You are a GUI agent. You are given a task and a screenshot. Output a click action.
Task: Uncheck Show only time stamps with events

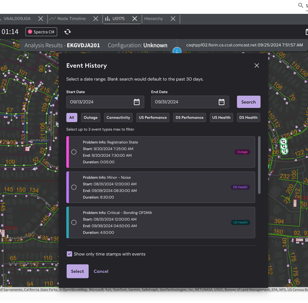(x=69, y=254)
